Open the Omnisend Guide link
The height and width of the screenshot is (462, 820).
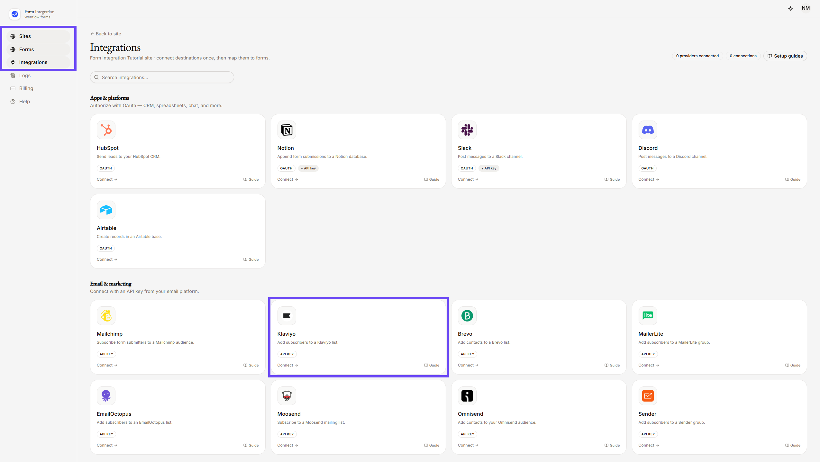(612, 445)
